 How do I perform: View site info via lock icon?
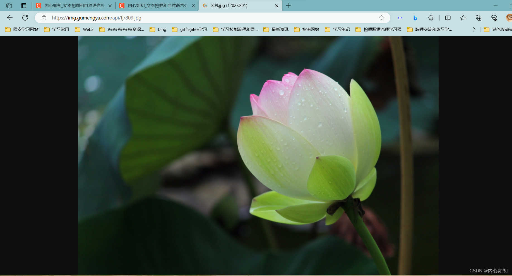pos(44,18)
